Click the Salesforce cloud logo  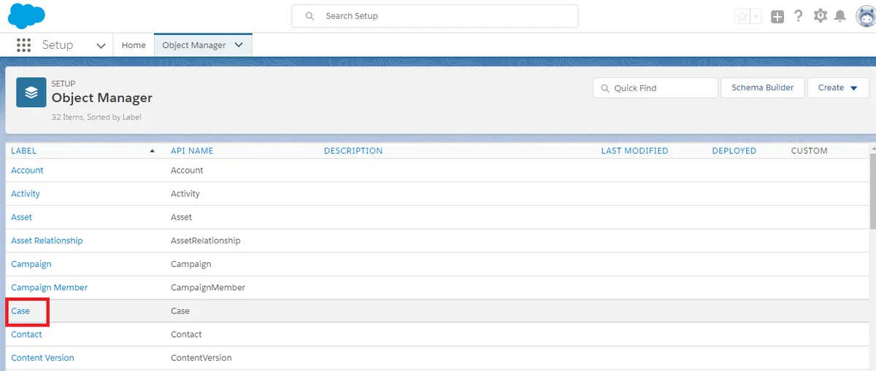point(26,15)
